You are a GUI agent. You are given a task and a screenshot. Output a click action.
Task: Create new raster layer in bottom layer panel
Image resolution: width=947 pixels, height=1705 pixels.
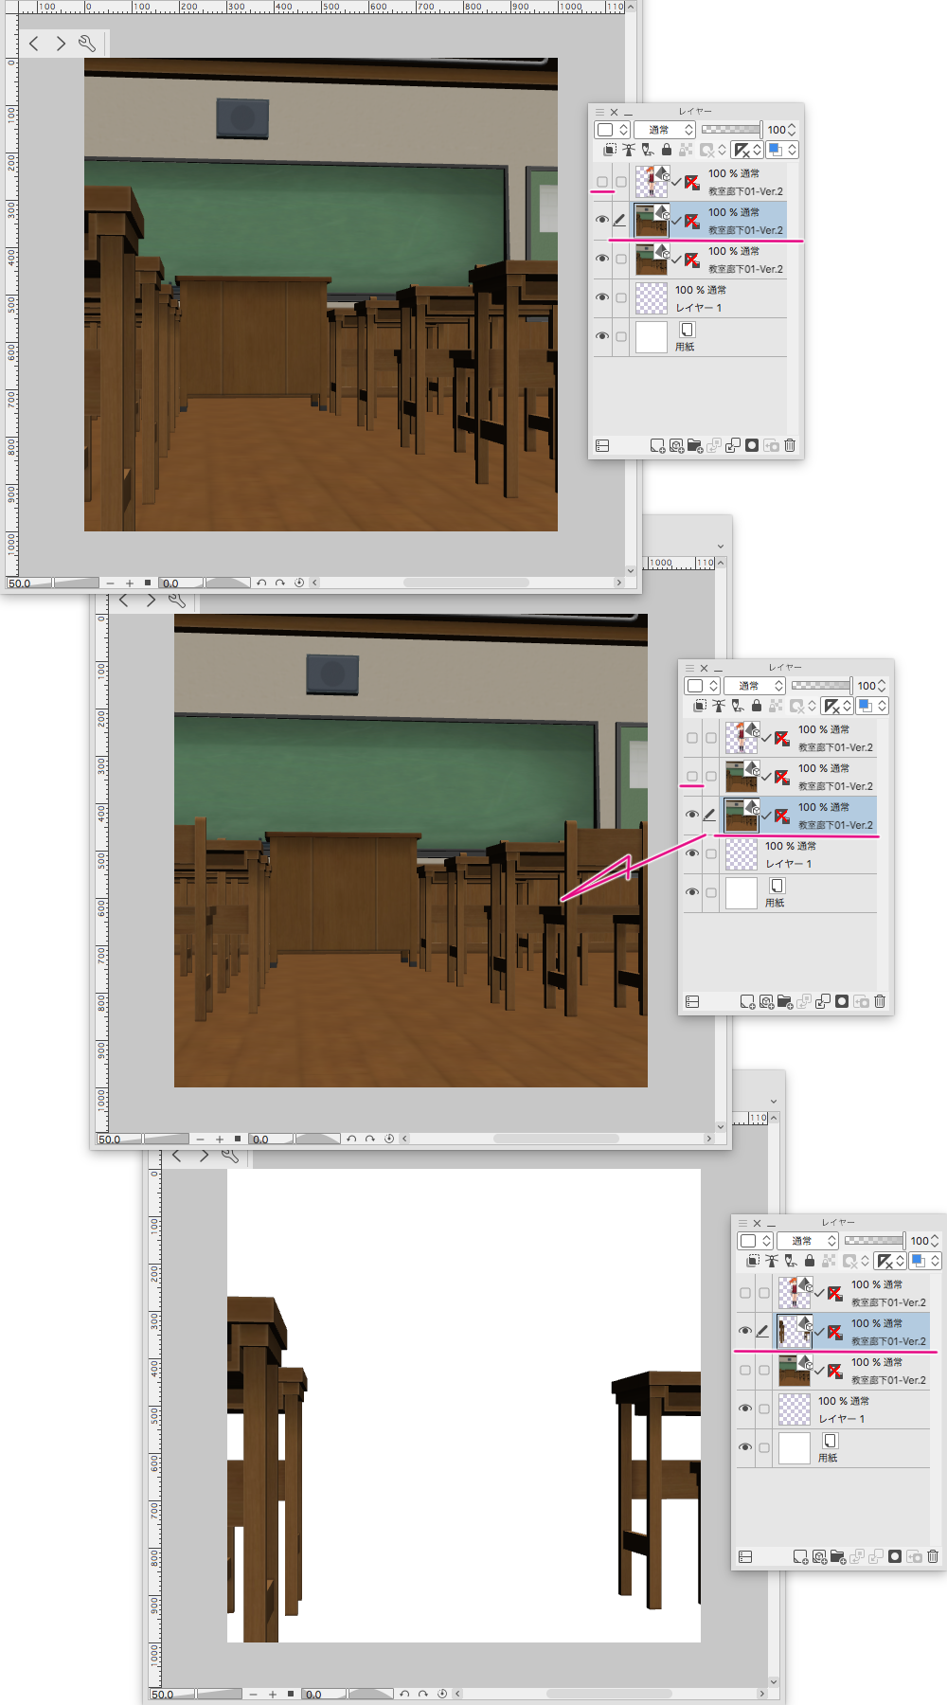coord(800,1556)
